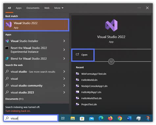156x125 pixels.
Task: Switch to the Apps tab
Action: click(x=18, y=8)
